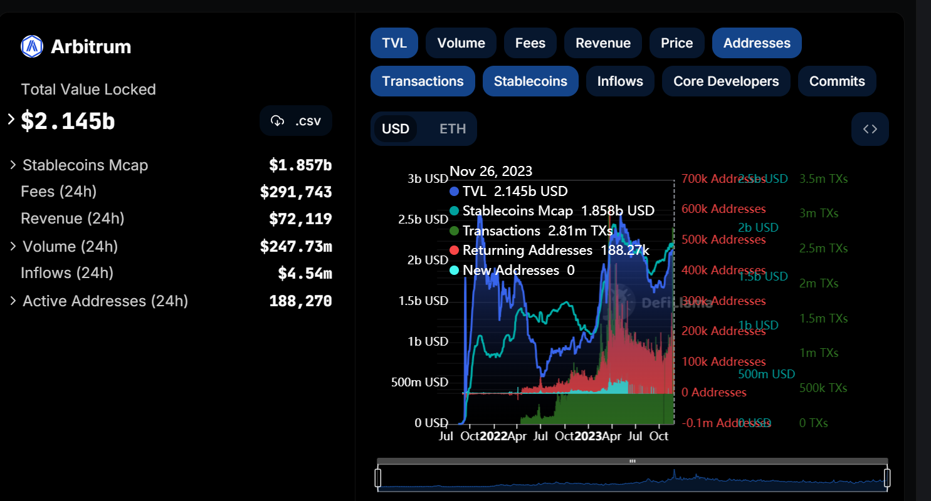Click the Inflows (24h) label
Screen dimensions: 931x501
(x=67, y=273)
